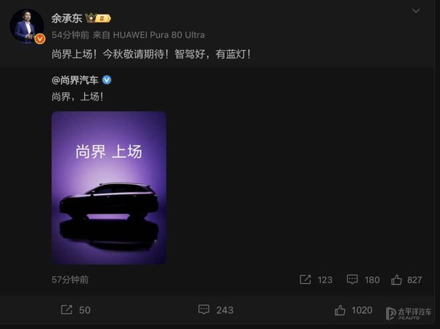This screenshot has width=440, height=329.
Task: Like the post with 1020 thumbs up
Action: (x=340, y=310)
